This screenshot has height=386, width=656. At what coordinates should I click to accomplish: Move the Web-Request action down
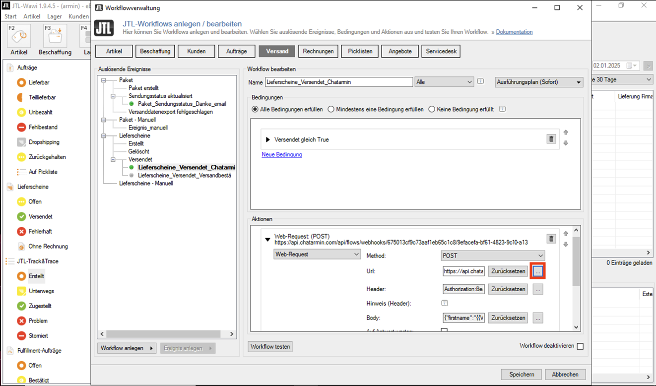click(566, 245)
